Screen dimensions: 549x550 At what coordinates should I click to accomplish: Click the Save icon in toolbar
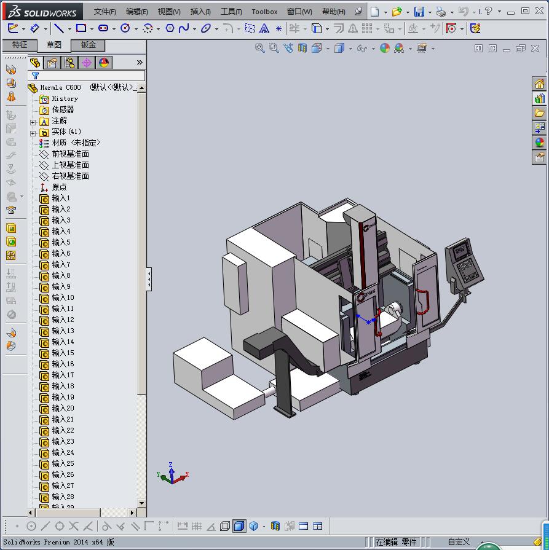pyautogui.click(x=419, y=12)
